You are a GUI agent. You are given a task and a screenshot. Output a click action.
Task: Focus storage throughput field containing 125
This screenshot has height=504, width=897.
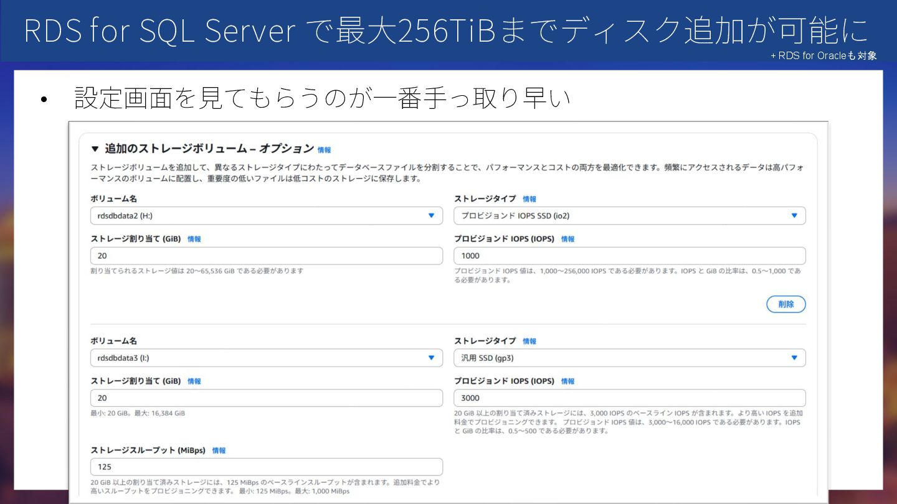[x=267, y=467]
